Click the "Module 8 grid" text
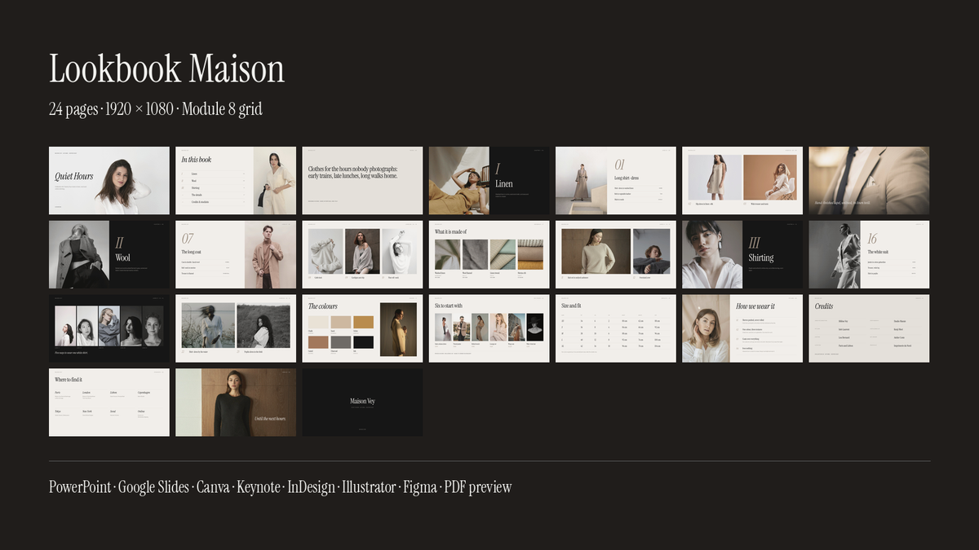The image size is (979, 550). (222, 109)
